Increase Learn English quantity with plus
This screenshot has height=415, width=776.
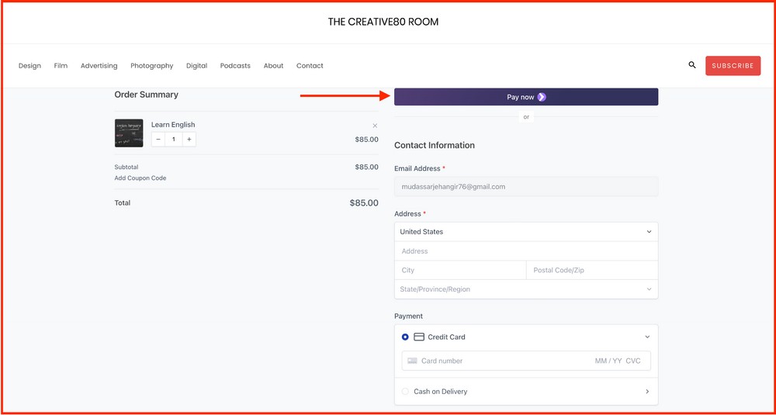(189, 140)
